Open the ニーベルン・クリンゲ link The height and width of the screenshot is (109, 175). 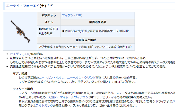tap(81, 78)
